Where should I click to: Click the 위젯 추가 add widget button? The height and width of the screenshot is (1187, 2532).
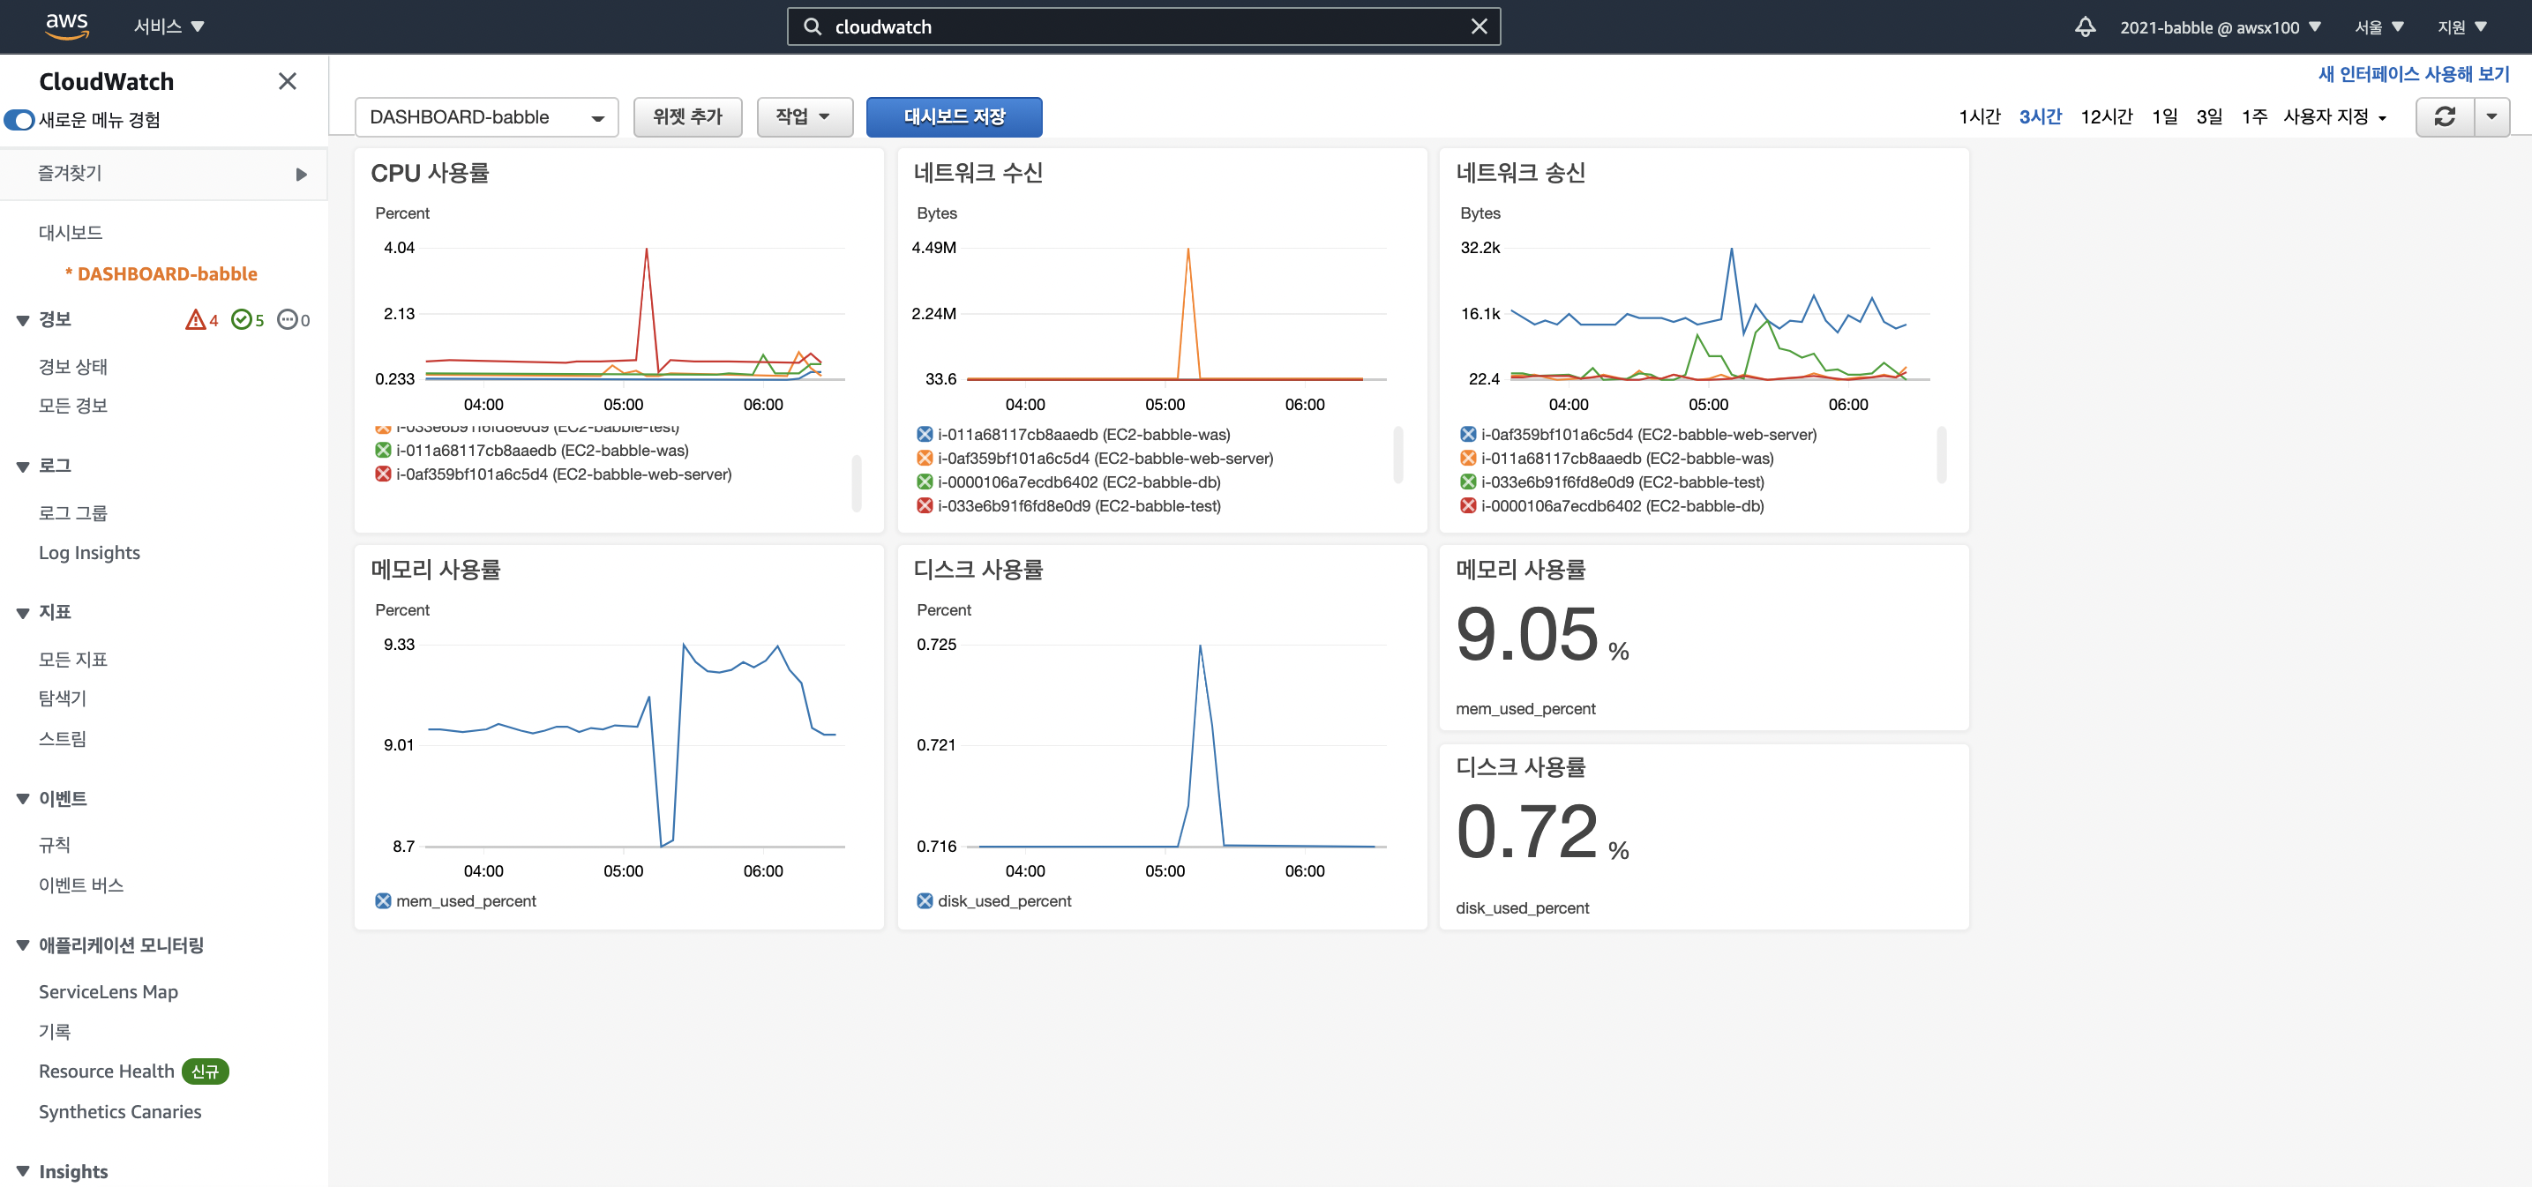pyautogui.click(x=687, y=117)
